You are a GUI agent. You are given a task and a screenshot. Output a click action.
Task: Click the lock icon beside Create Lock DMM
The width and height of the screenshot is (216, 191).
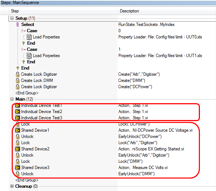18,80
